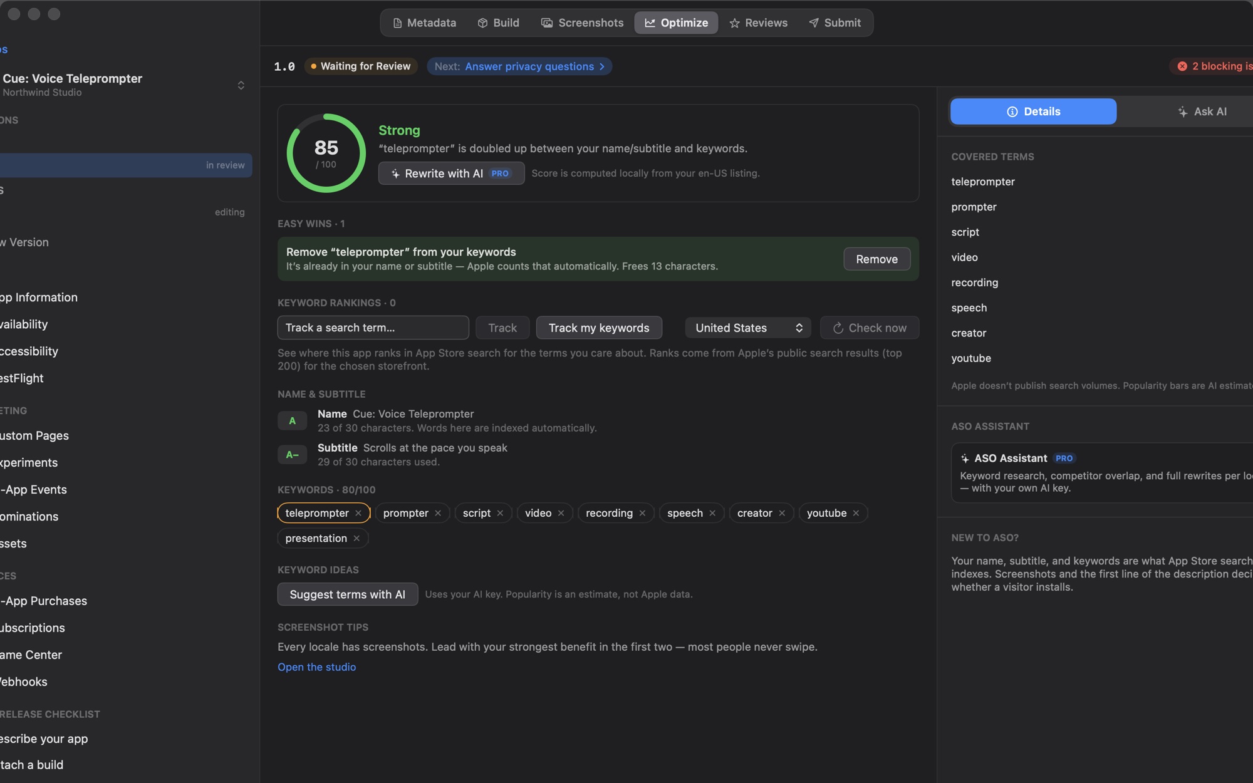The height and width of the screenshot is (783, 1253).
Task: Open the Build tab
Action: coord(498,23)
